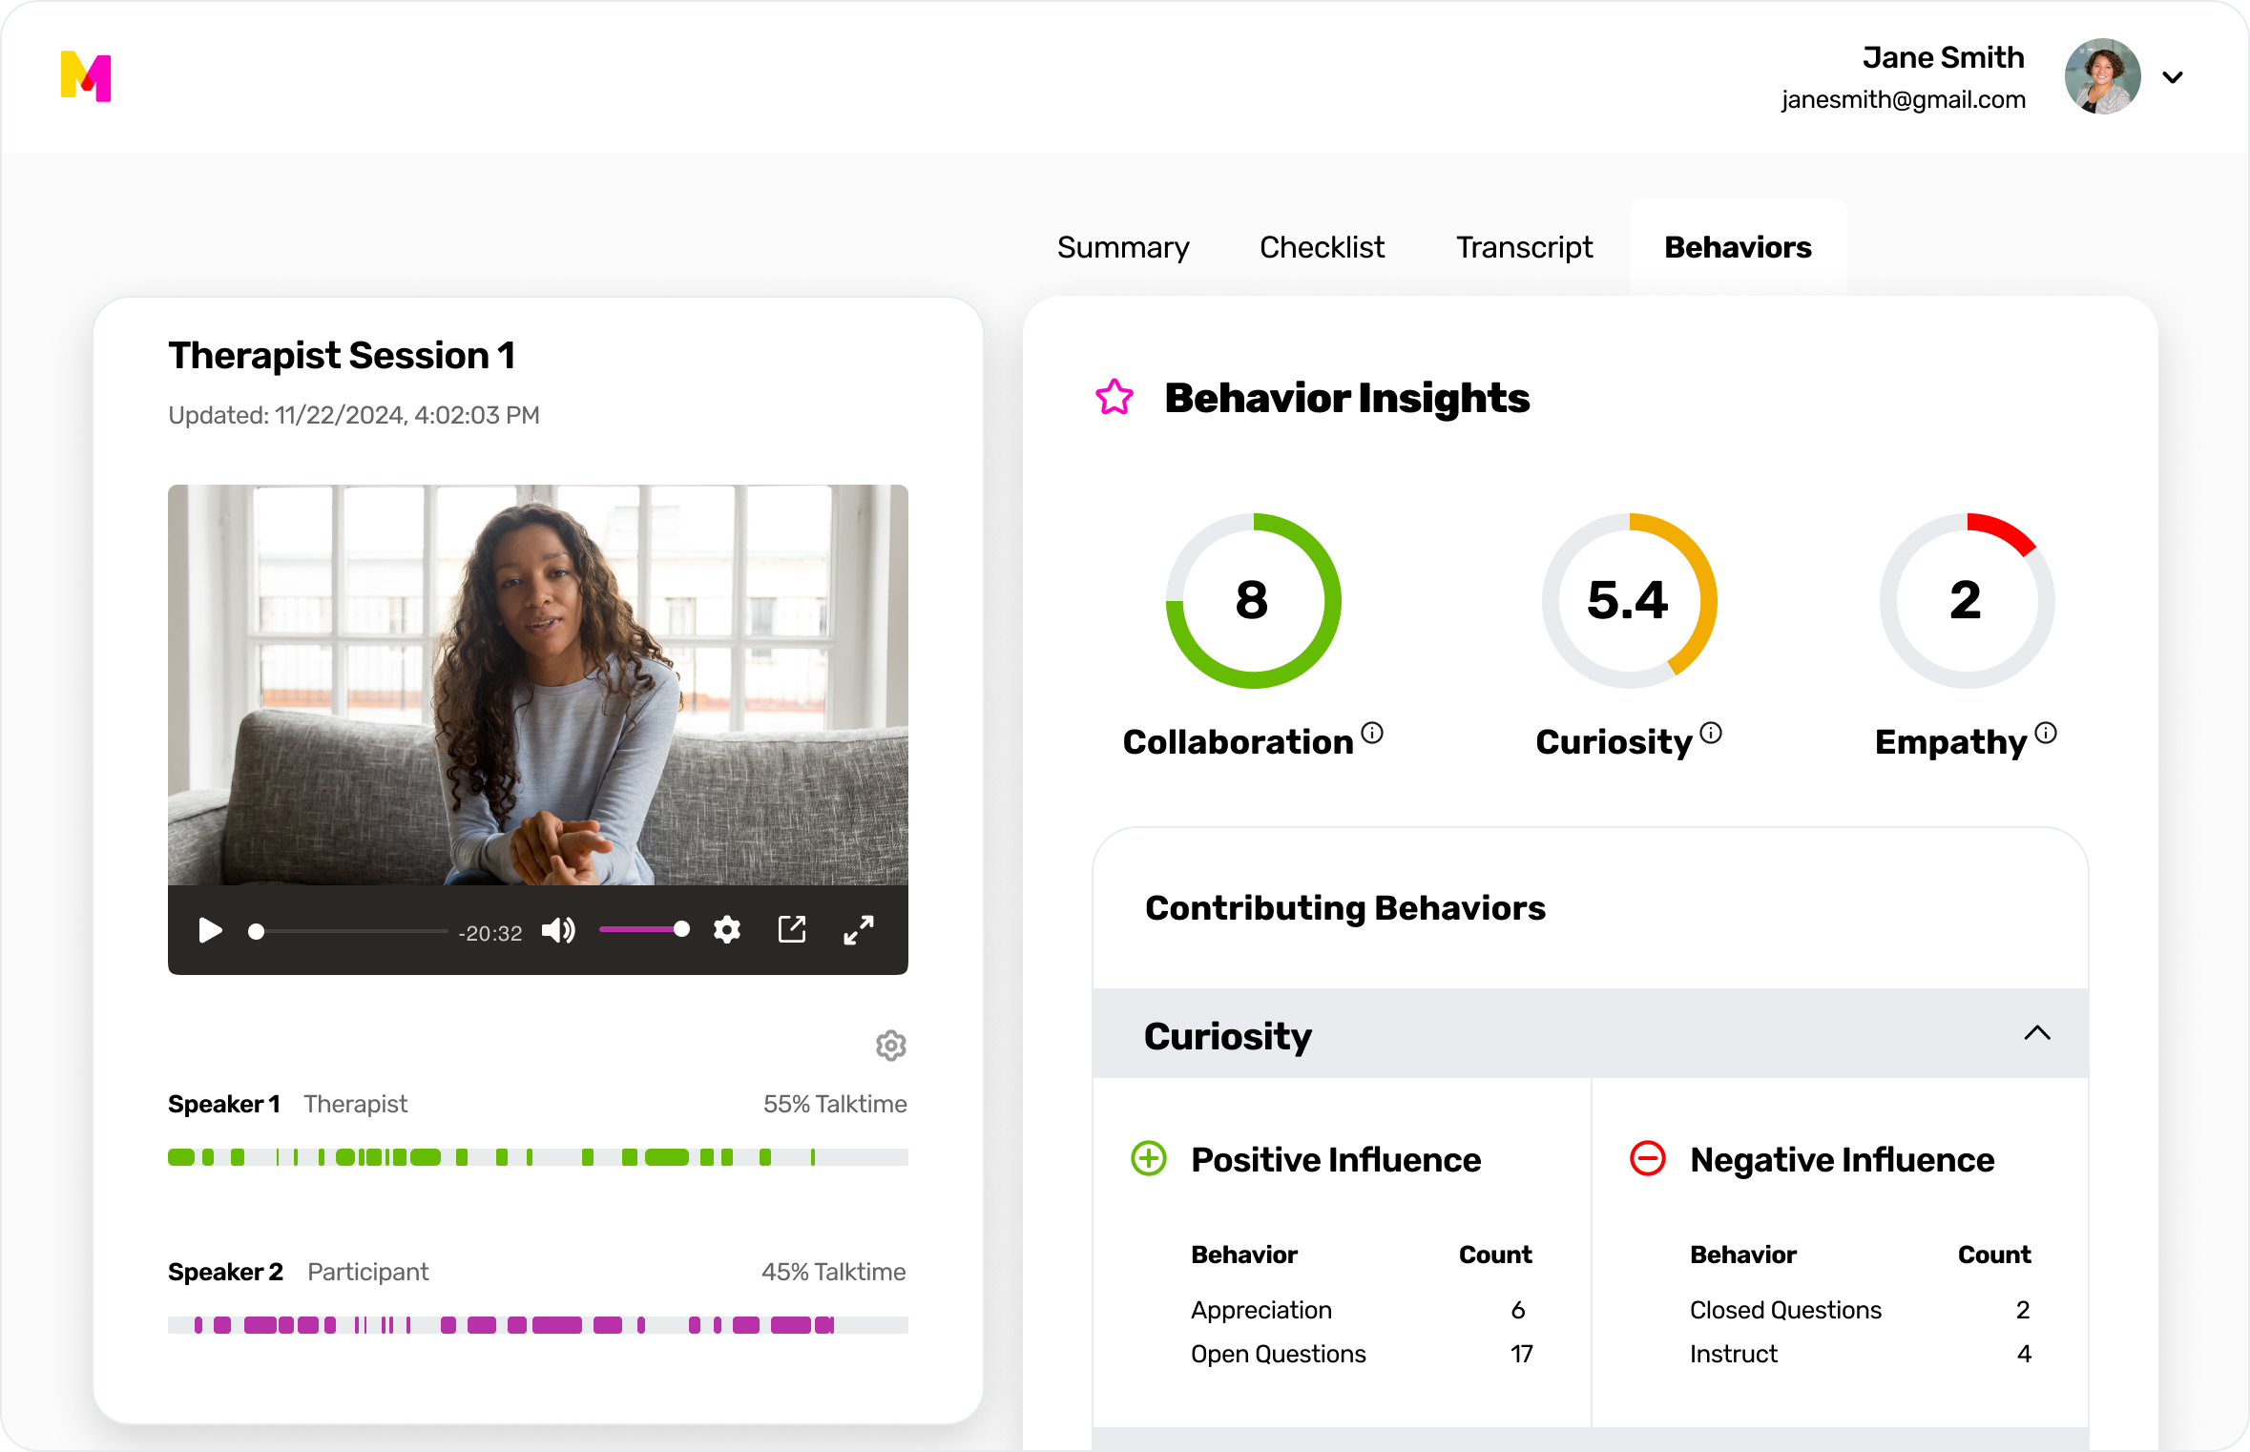Collapse the Curiosity behaviors section
The image size is (2250, 1452).
coord(2038,1033)
